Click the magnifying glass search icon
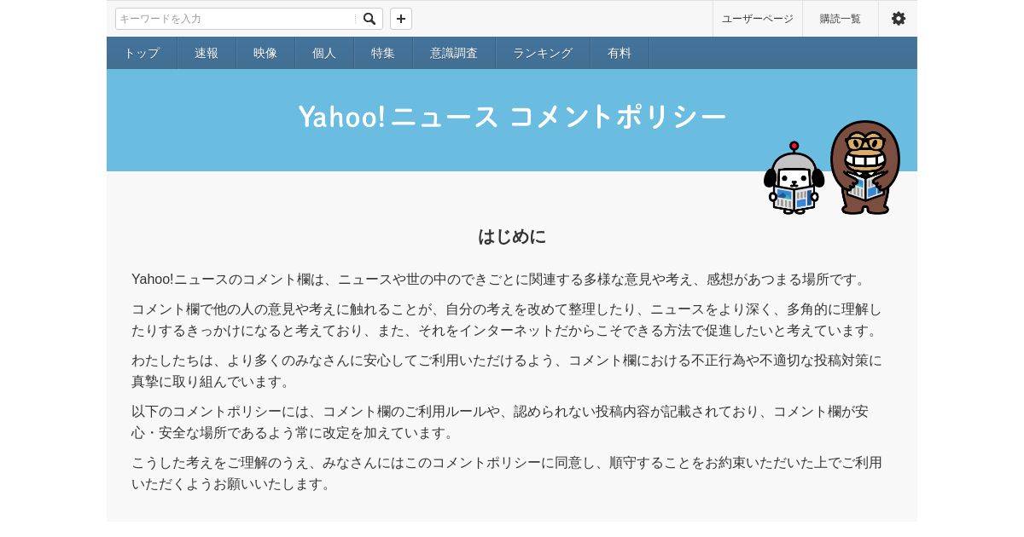This screenshot has width=1024, height=537. (x=369, y=19)
